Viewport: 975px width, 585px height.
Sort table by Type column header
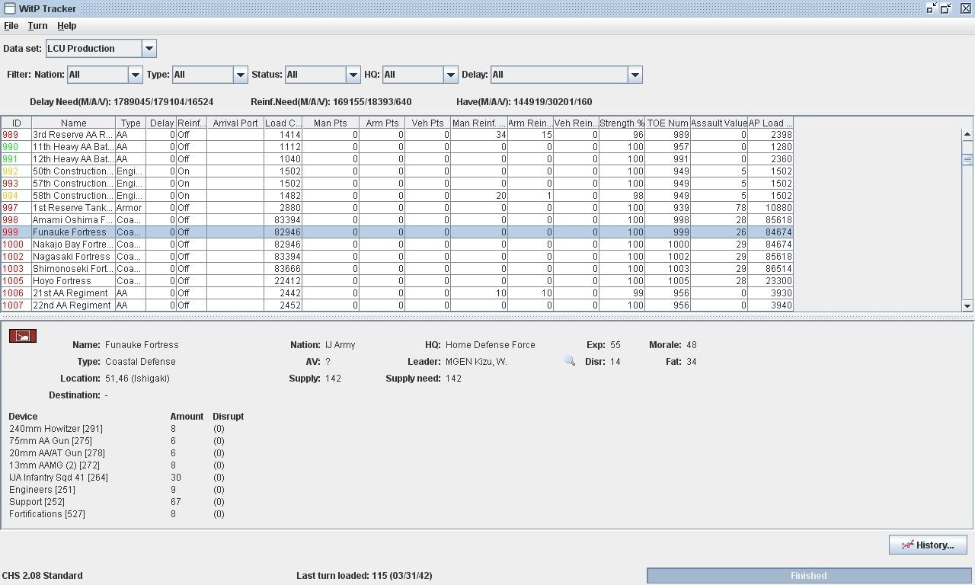131,123
